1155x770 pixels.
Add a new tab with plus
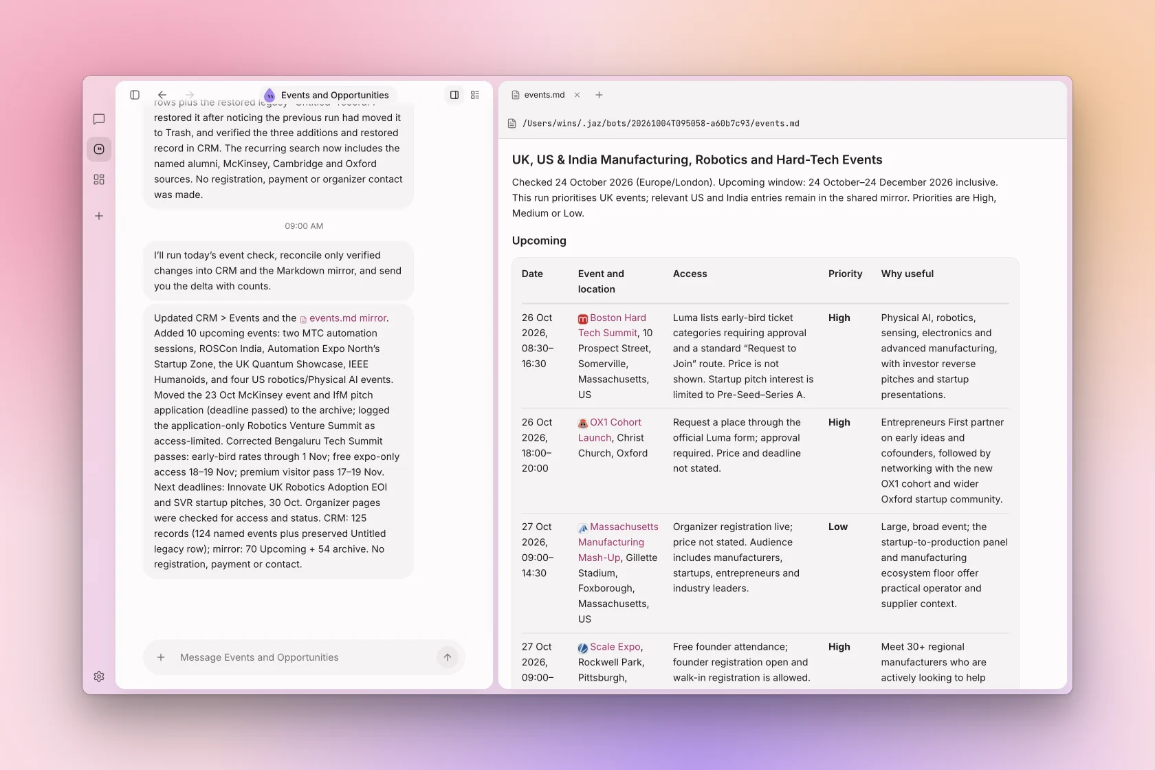coord(599,95)
